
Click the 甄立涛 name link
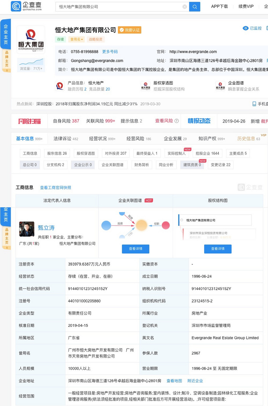(x=46, y=227)
